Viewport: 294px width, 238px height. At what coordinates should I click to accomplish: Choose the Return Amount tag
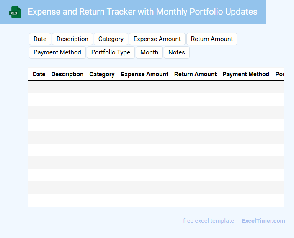[x=212, y=39]
